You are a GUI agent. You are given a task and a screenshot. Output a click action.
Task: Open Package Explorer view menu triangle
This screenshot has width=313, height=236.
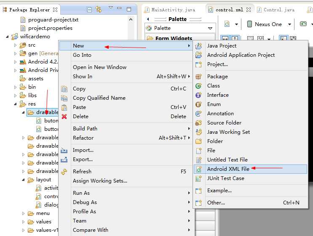[x=111, y=8]
